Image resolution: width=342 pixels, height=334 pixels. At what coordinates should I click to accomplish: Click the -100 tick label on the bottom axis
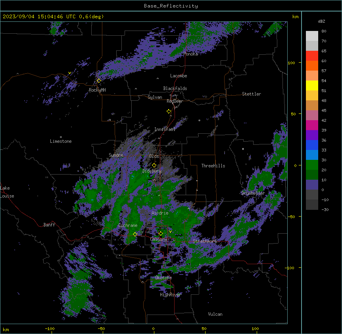coord(50,328)
